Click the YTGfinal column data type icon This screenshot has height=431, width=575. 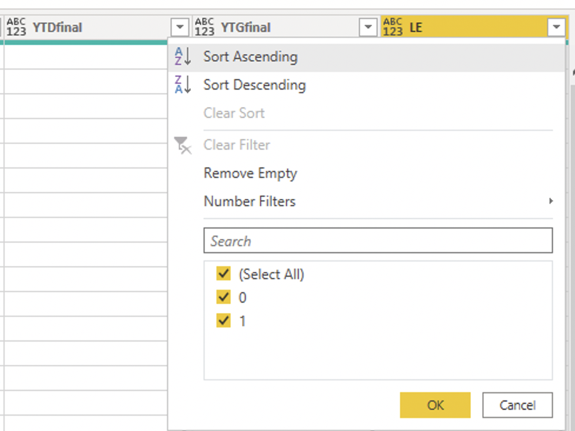click(x=204, y=26)
